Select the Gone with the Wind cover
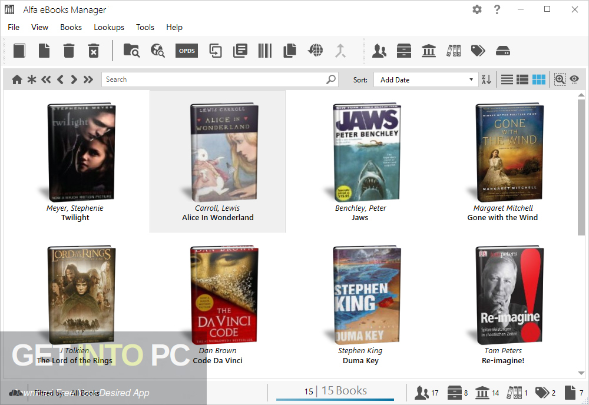589x405 pixels. coord(509,153)
